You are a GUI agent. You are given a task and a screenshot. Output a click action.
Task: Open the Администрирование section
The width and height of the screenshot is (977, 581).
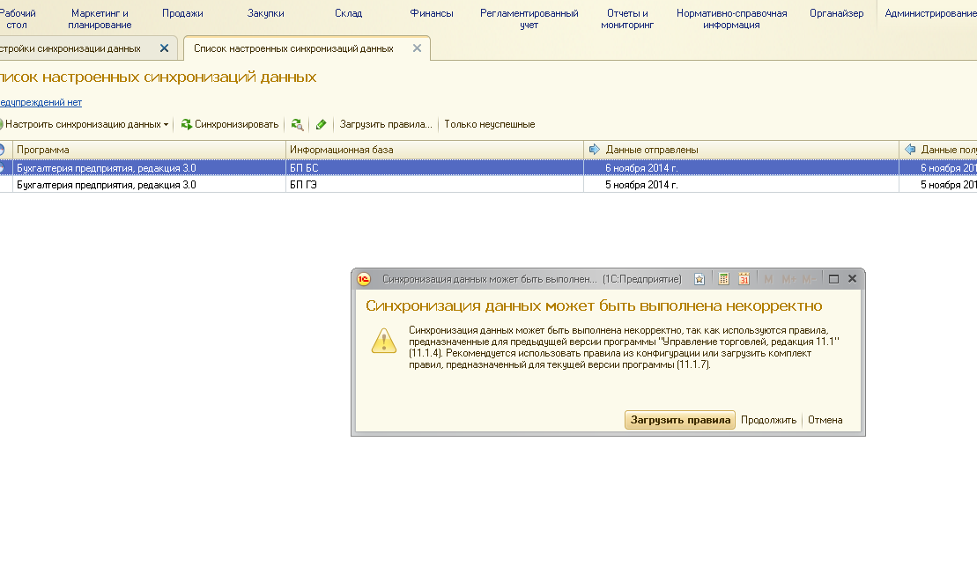(x=929, y=13)
